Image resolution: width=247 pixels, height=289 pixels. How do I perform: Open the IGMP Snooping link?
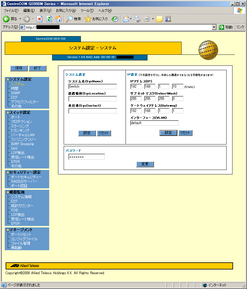tap(23, 144)
